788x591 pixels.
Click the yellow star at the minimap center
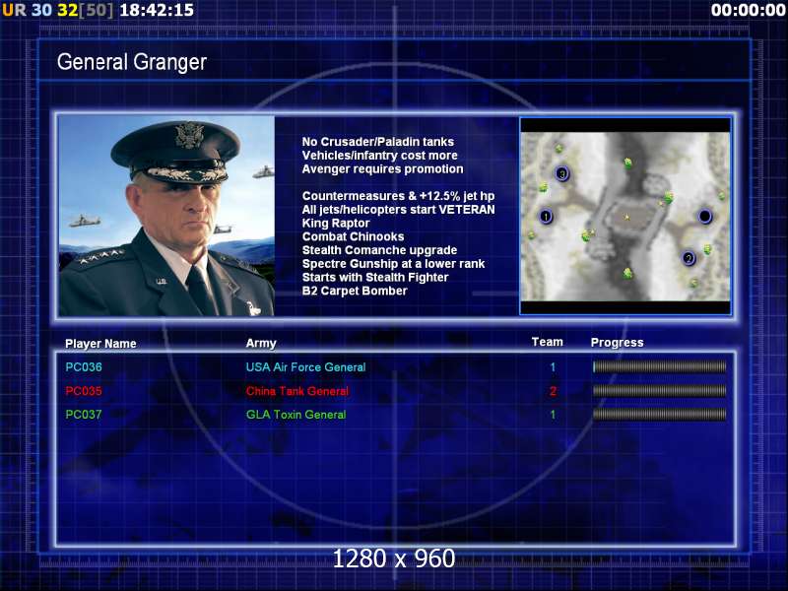point(626,217)
